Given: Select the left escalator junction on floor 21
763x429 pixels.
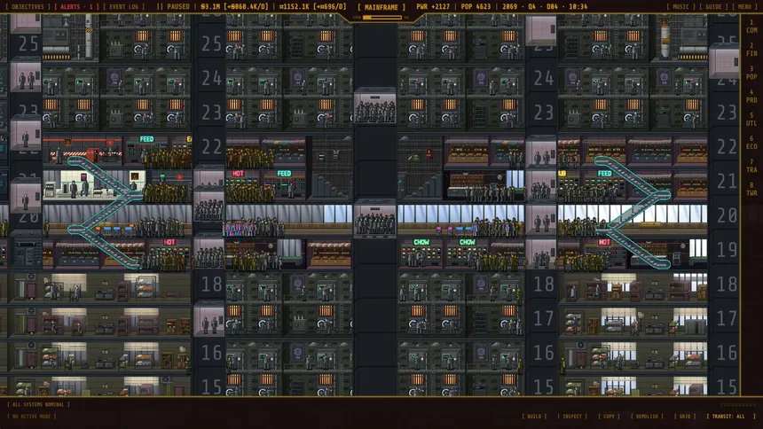Looking at the screenshot, I should (135, 195).
